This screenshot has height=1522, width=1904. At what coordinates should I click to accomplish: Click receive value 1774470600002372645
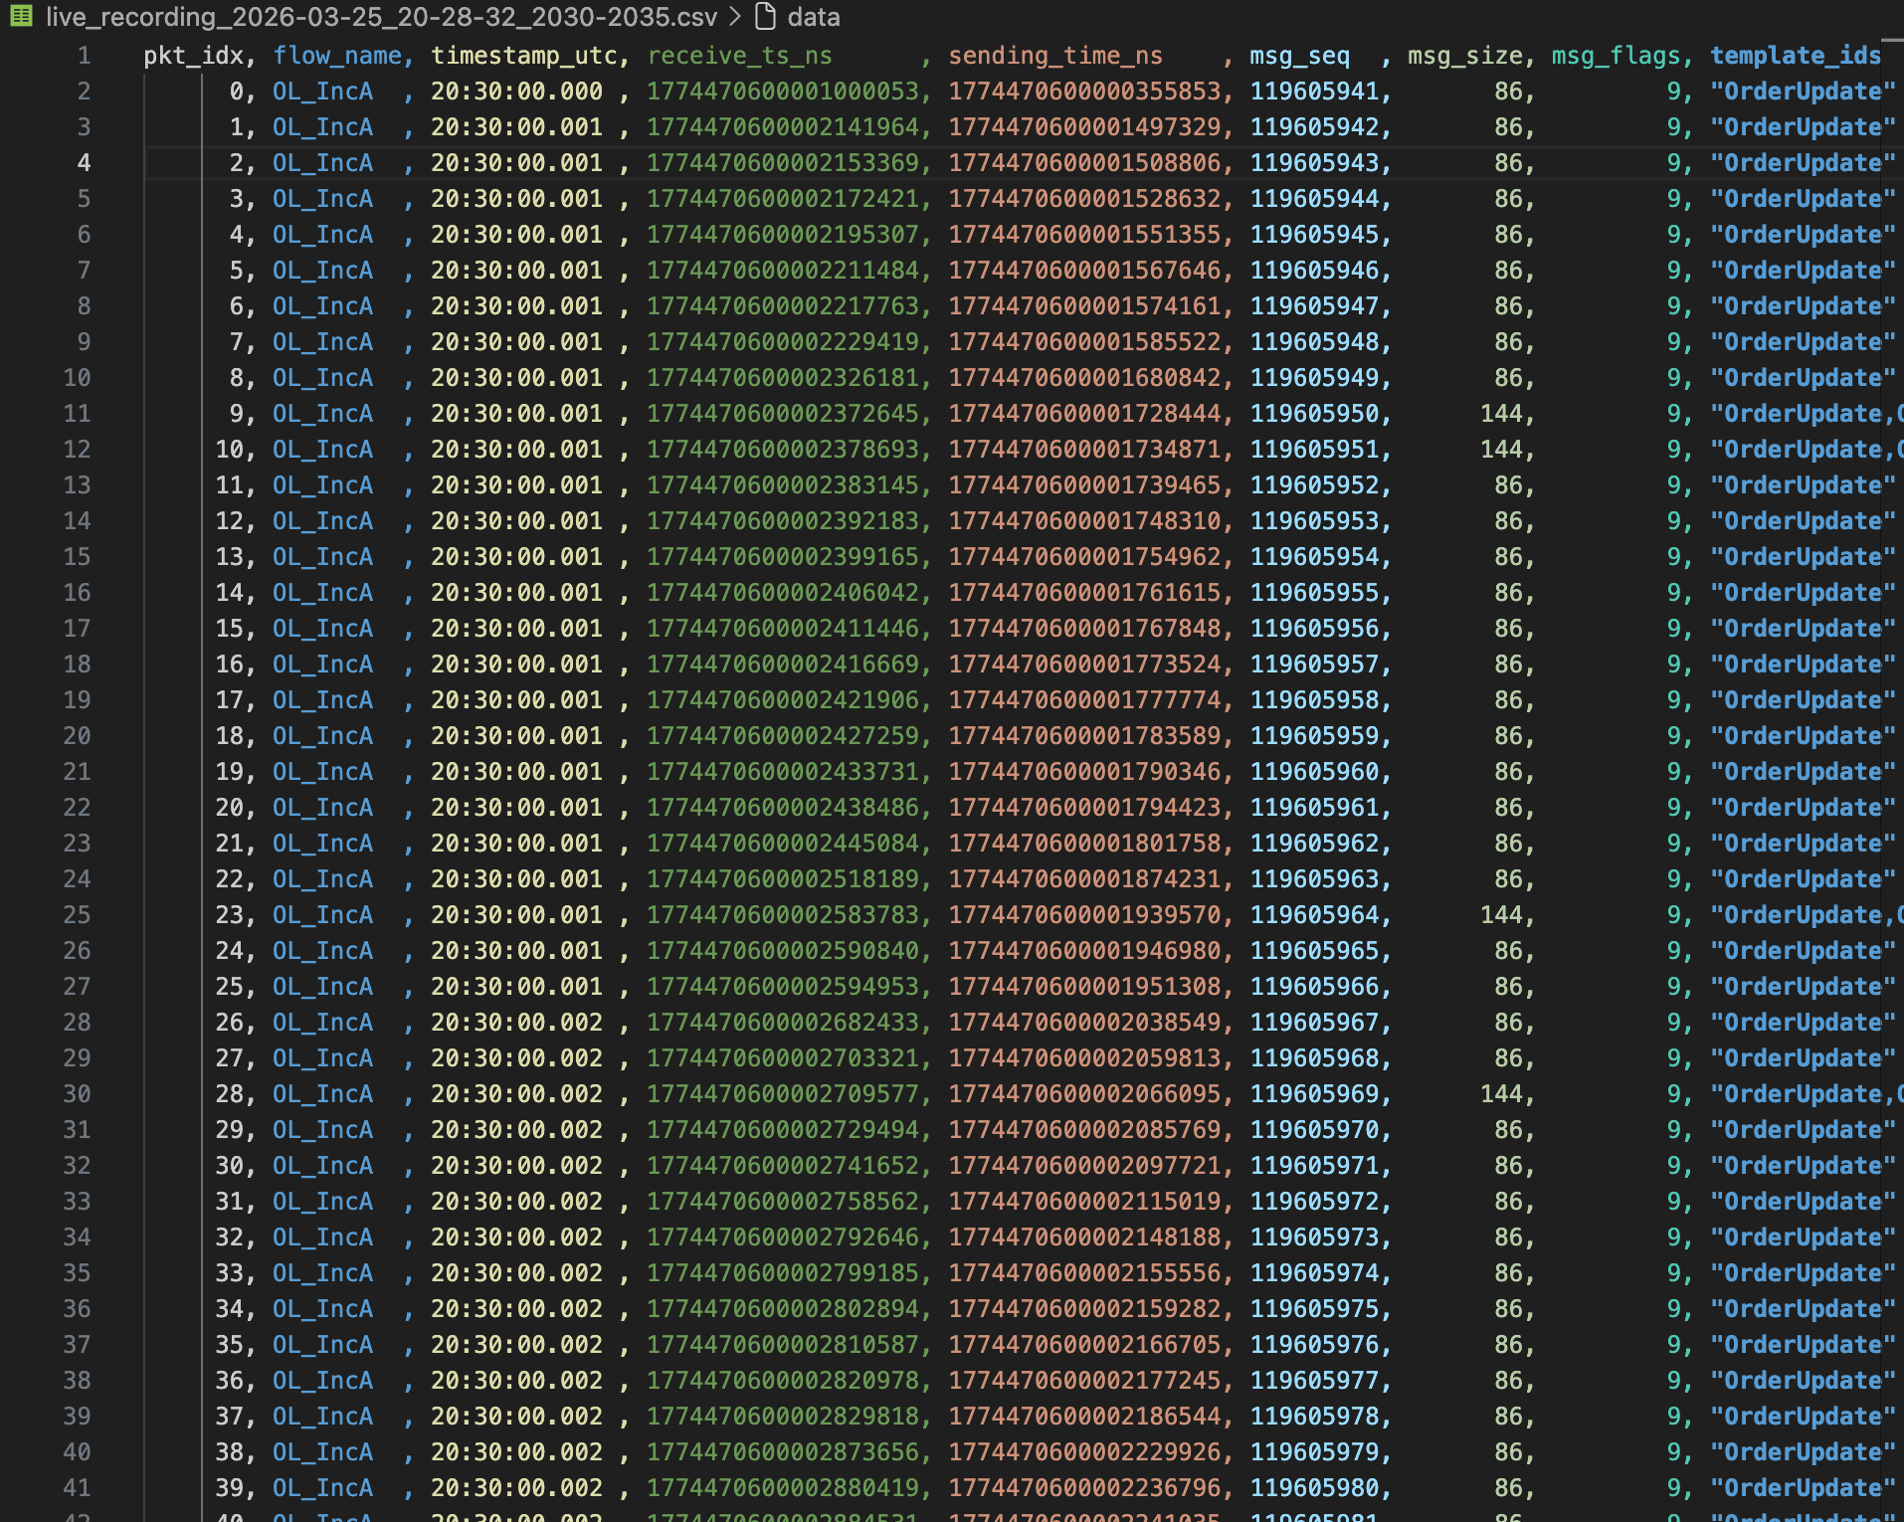783,414
